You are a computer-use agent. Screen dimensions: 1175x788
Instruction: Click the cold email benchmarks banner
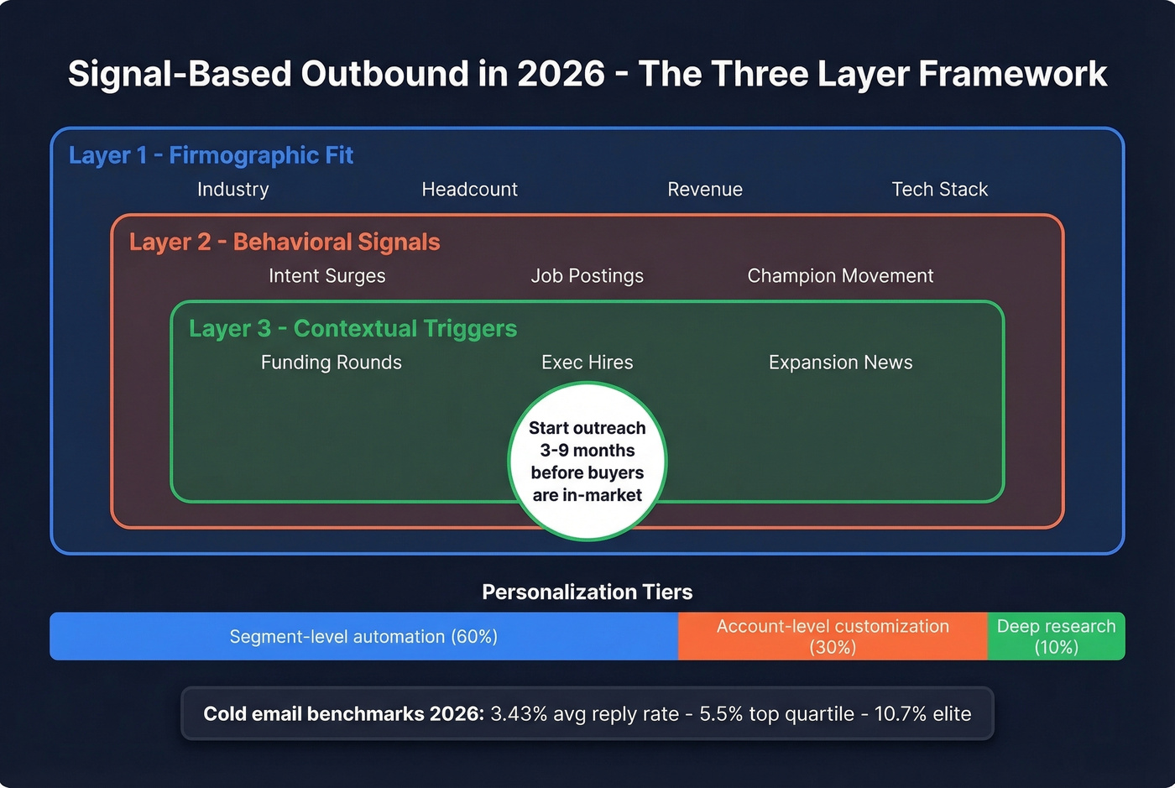click(587, 713)
